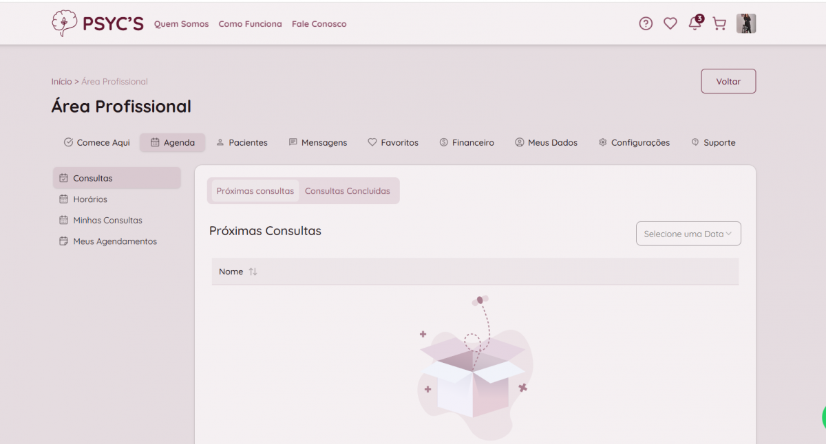This screenshot has height=444, width=826.
Task: Navigate to Configurações
Action: (x=634, y=143)
